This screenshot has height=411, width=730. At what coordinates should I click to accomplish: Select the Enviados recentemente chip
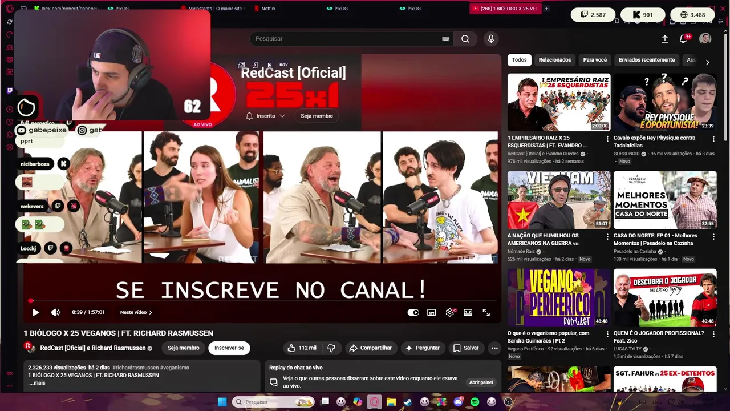click(647, 60)
